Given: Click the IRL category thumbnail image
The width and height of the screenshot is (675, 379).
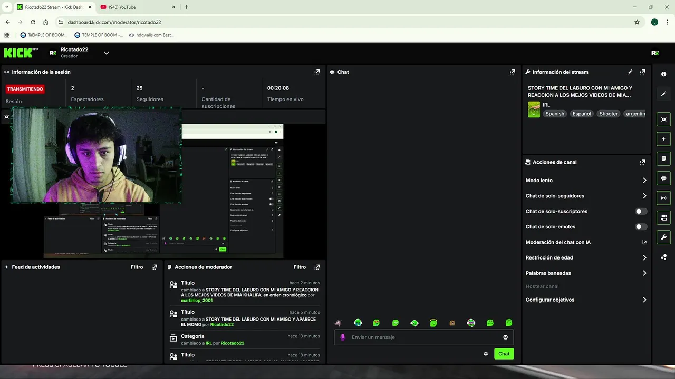Looking at the screenshot, I should [534, 109].
